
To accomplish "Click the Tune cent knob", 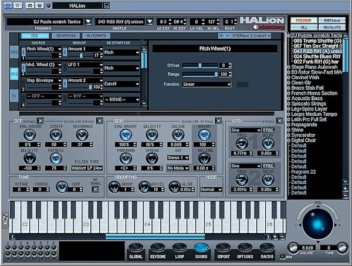I will [62, 187].
